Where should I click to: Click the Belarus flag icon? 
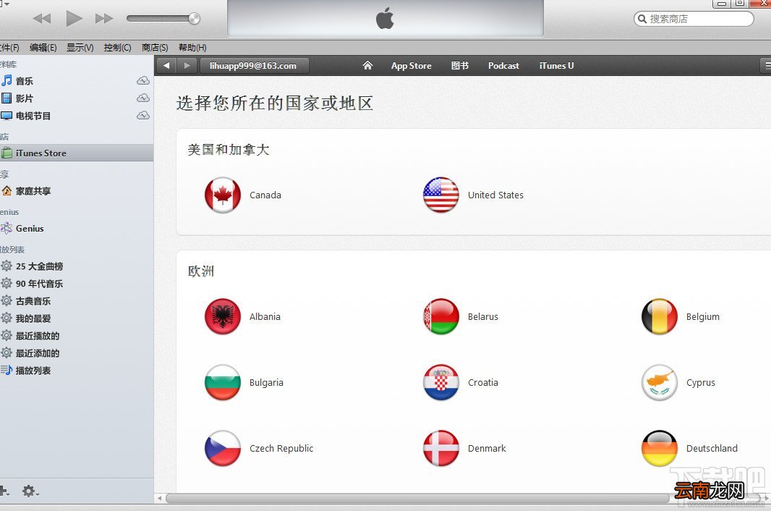(441, 316)
